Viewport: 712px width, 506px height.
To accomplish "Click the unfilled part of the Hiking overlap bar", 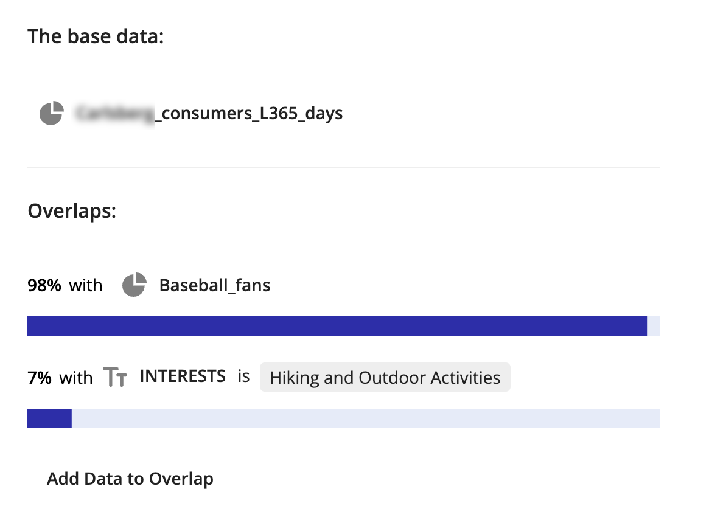I will [366, 418].
